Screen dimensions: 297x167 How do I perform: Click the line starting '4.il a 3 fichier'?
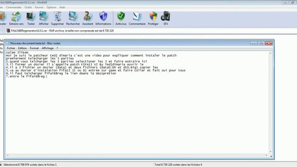[82, 67]
